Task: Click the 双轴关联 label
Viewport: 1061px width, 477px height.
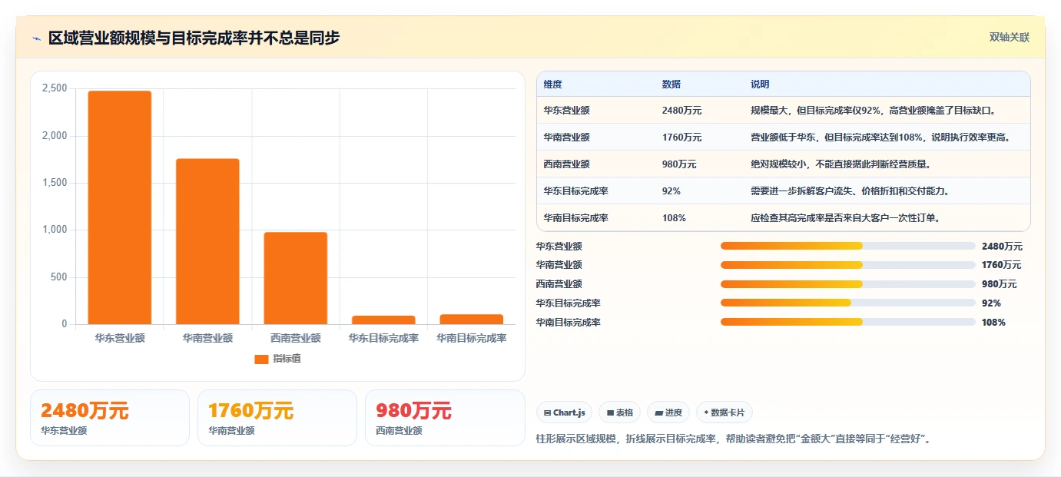Action: [1009, 38]
